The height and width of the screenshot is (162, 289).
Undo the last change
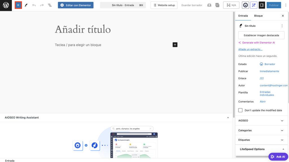[x=34, y=5]
